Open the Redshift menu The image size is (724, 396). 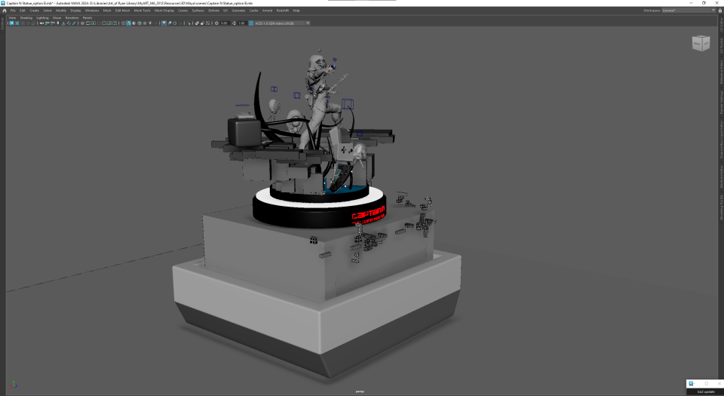(x=282, y=10)
